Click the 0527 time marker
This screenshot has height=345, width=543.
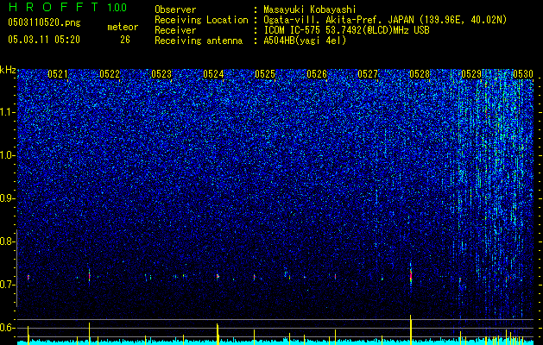pyautogui.click(x=368, y=74)
